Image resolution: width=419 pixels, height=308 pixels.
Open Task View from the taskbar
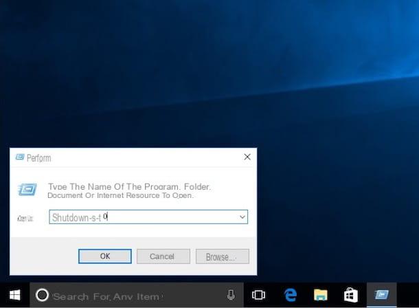(258, 295)
